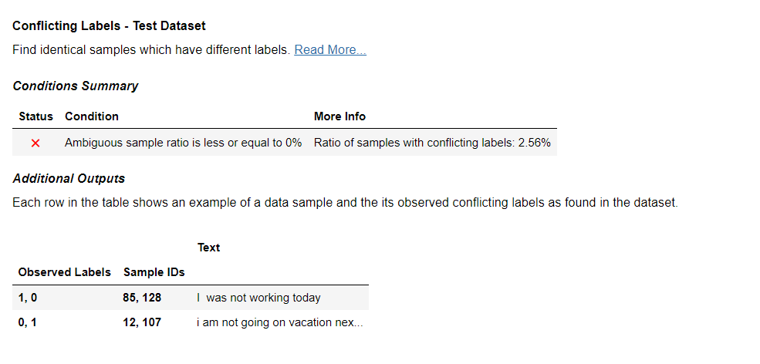Click the 'Each row in the table' description
The height and width of the screenshot is (364, 760).
coord(345,203)
